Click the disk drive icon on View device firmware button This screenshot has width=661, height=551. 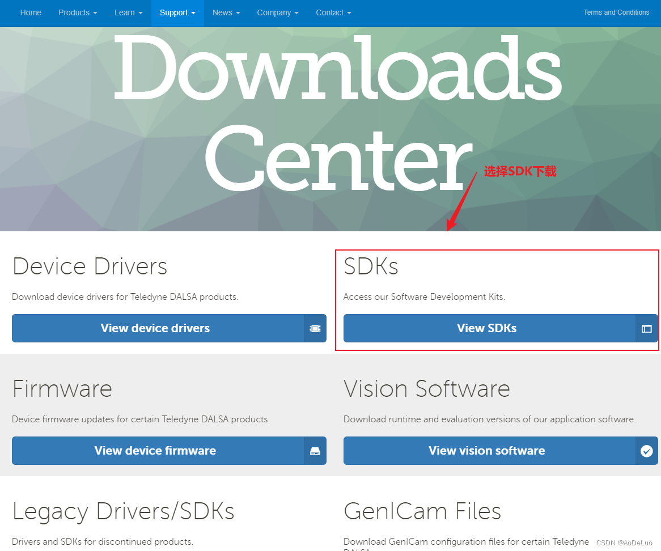point(315,451)
